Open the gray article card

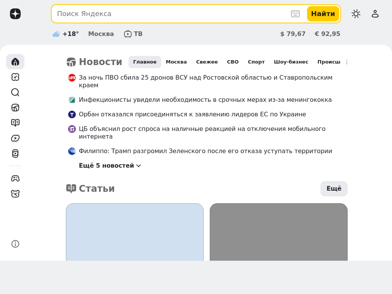click(x=279, y=232)
